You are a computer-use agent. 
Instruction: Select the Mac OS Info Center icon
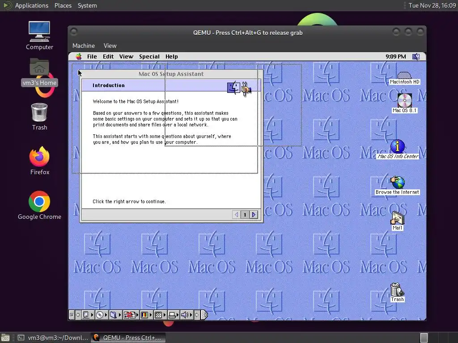[398, 149]
